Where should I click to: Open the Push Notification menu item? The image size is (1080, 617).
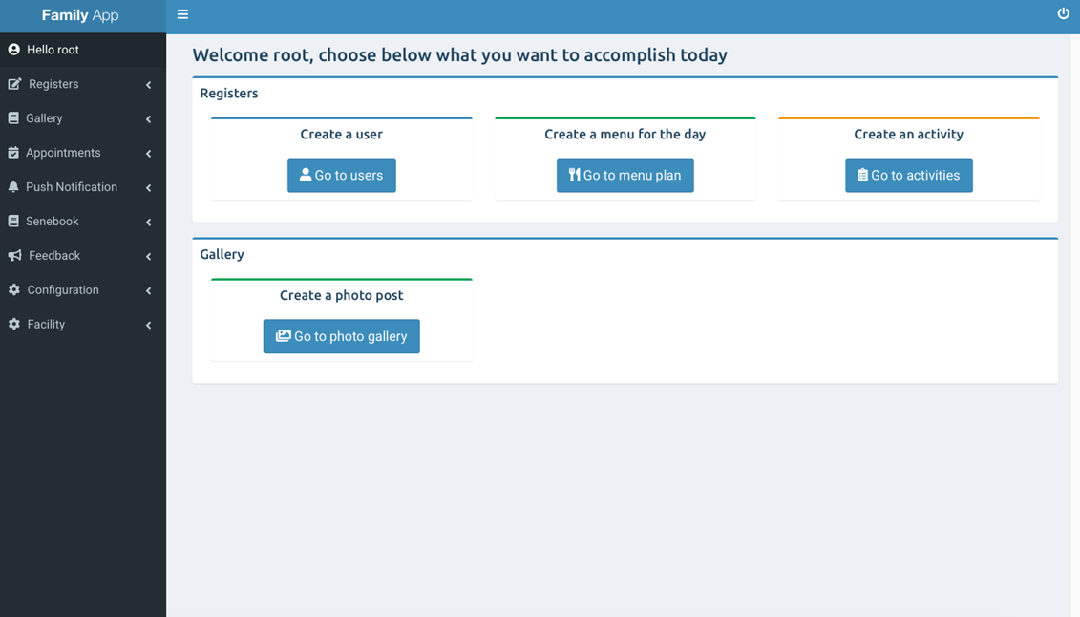click(72, 187)
